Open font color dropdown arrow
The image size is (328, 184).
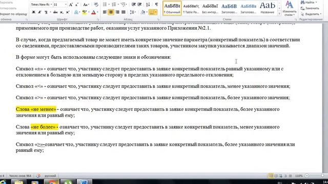point(97,12)
